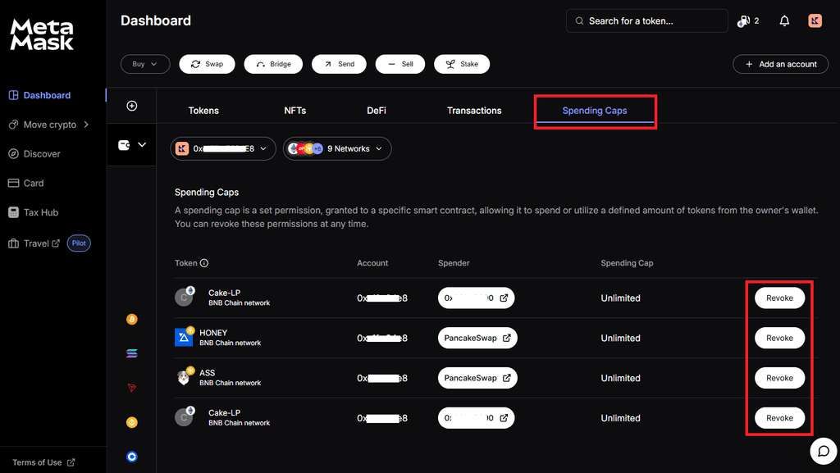Click the plus circle add icon
The height and width of the screenshot is (473, 840).
tap(132, 106)
